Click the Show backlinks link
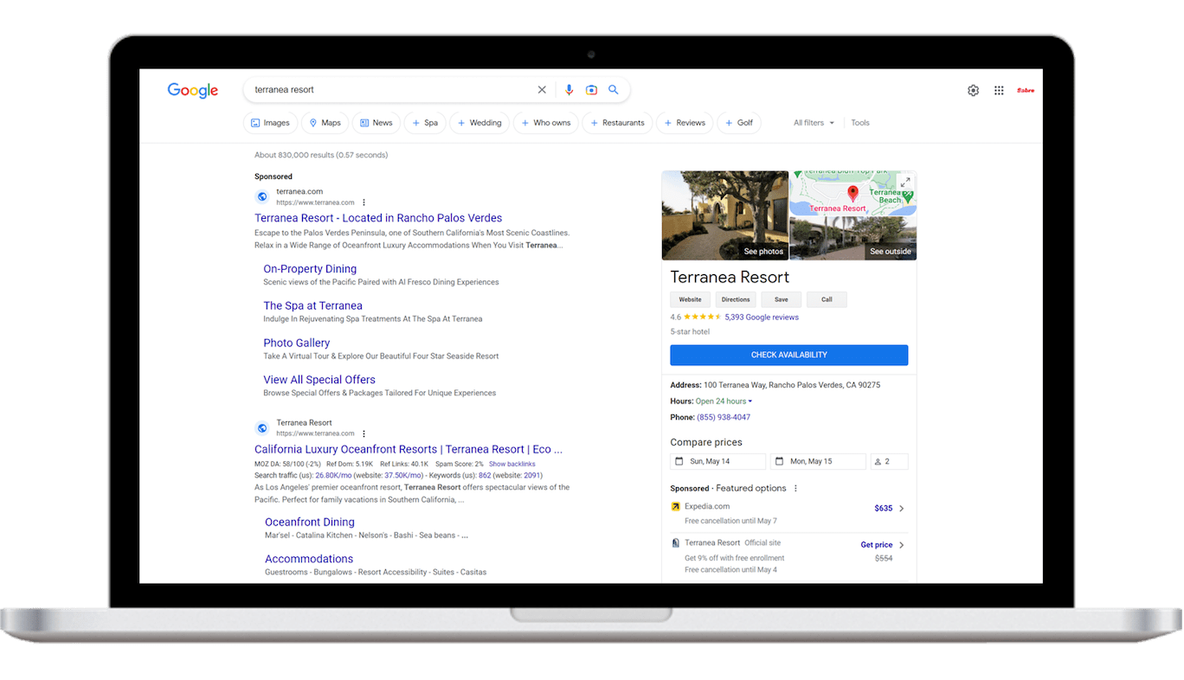 click(x=512, y=465)
